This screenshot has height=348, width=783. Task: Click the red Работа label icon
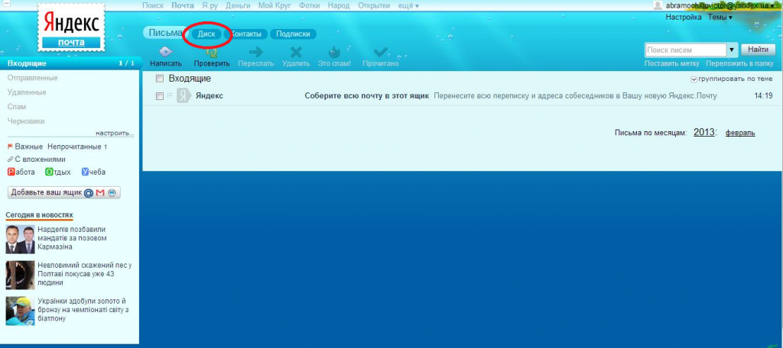point(11,172)
